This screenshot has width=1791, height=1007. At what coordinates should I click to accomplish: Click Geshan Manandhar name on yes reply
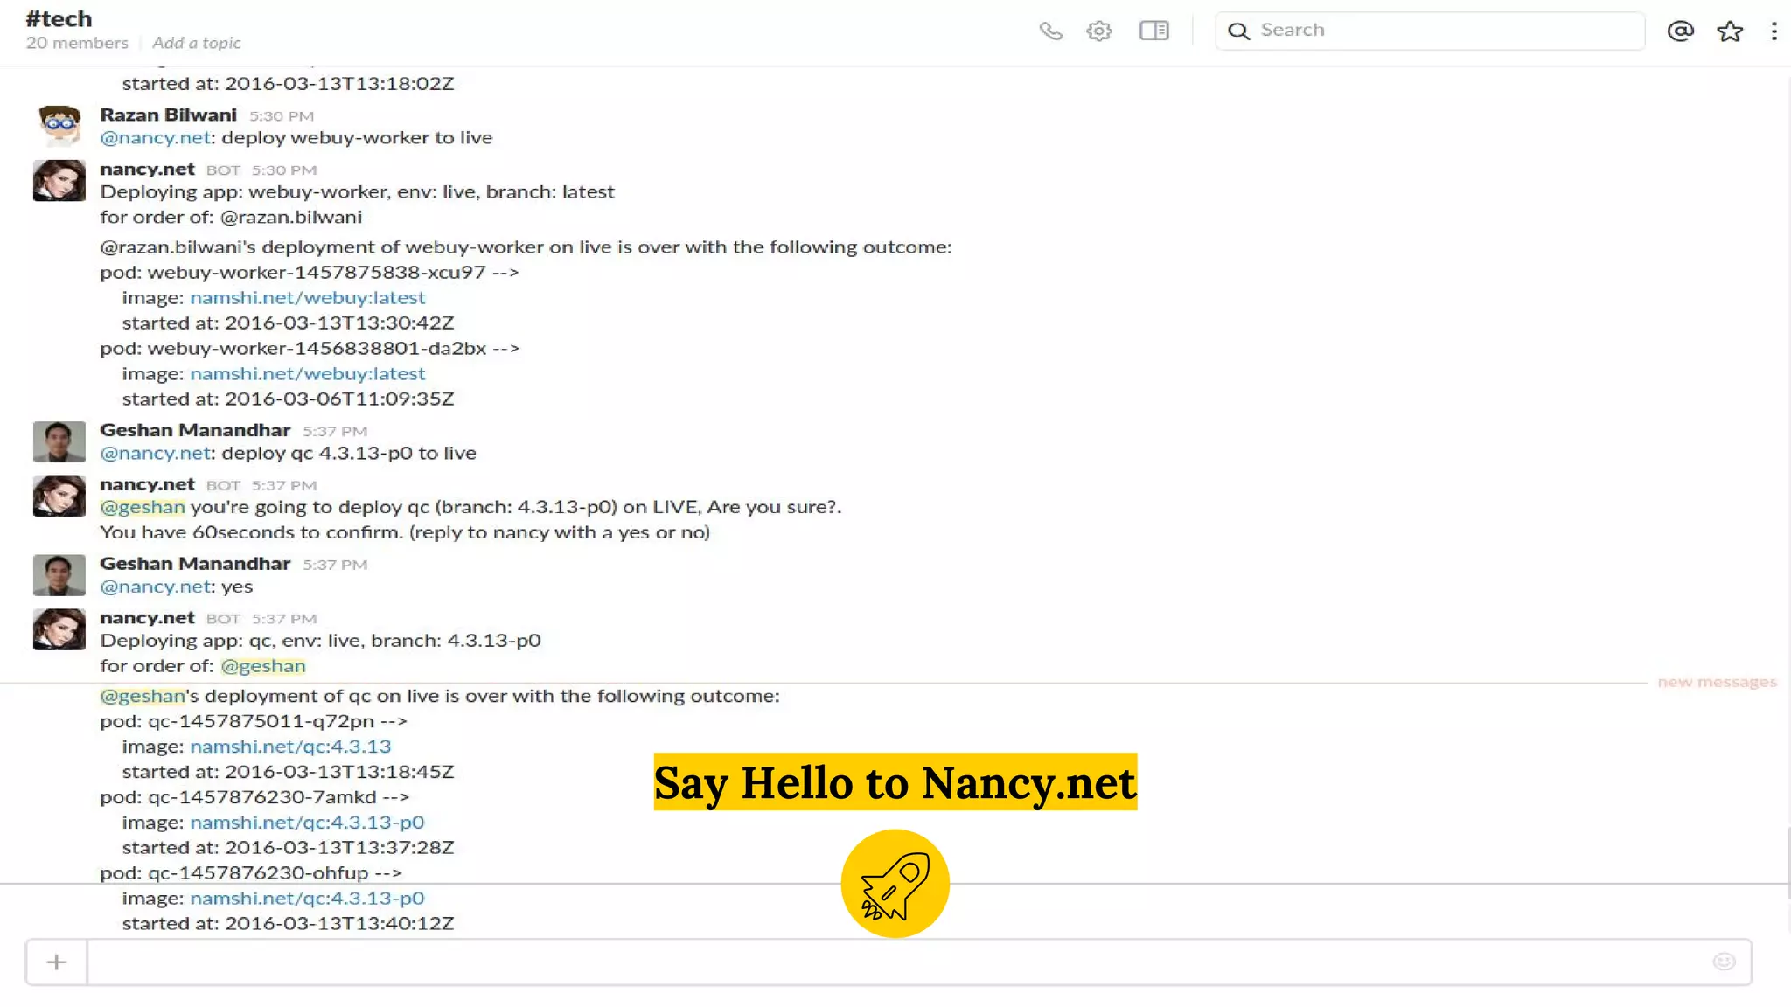point(195,564)
